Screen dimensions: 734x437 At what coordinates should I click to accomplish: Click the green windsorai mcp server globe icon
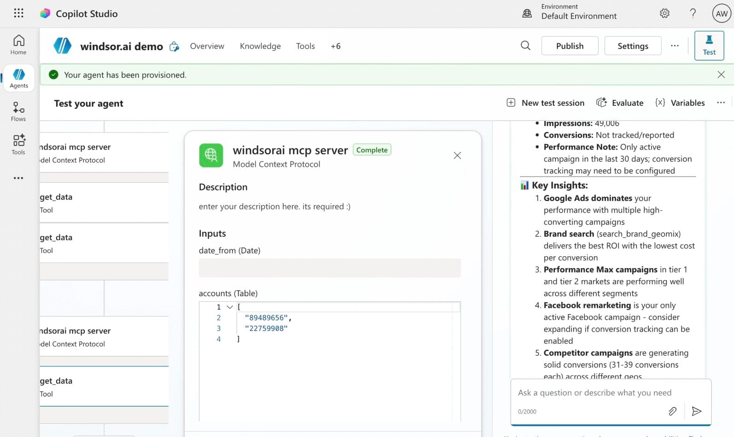click(211, 155)
